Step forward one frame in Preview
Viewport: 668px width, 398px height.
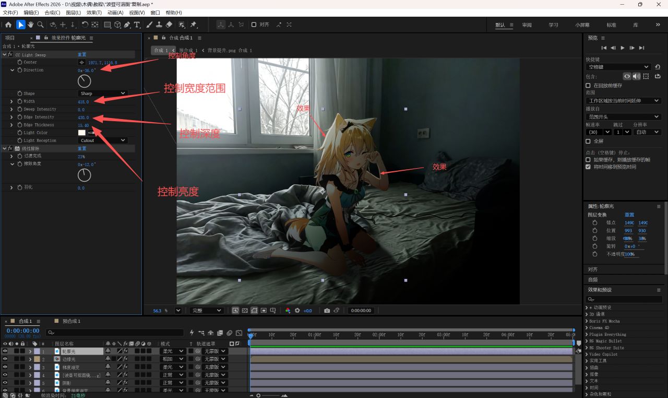point(632,48)
